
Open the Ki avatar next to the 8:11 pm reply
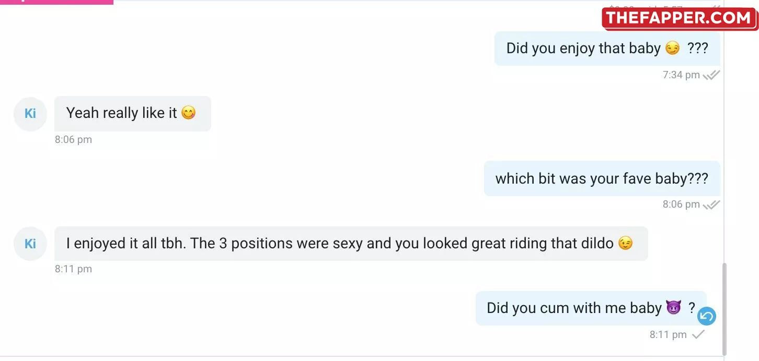(30, 244)
